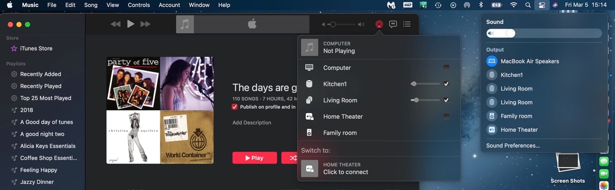The height and width of the screenshot is (190, 615).
Task: Open the Screen Shots stack on desktop
Action: 568,168
